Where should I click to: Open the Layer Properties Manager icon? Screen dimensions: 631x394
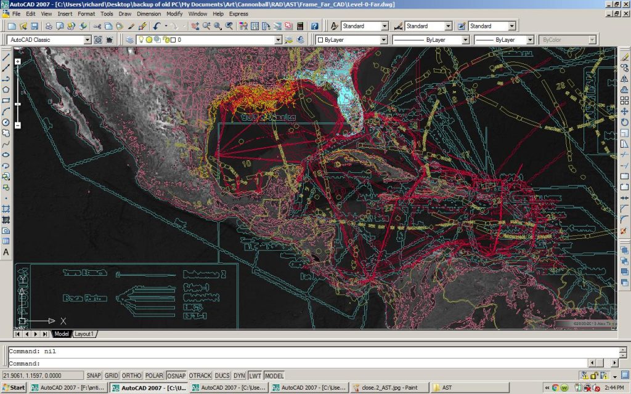coord(129,40)
